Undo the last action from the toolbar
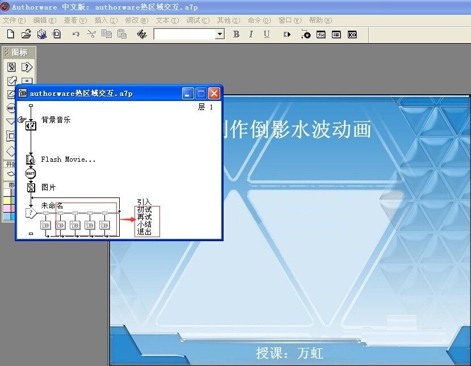The width and height of the screenshot is (471, 366). click(76, 34)
